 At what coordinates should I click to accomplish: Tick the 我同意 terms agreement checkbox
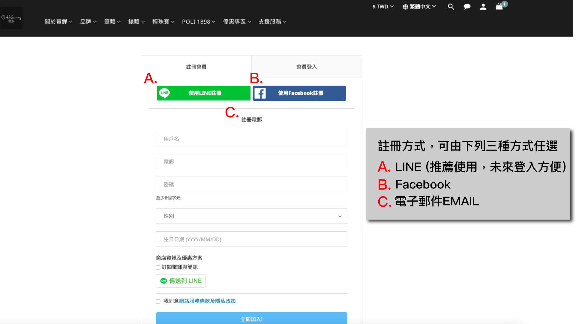[x=158, y=301]
